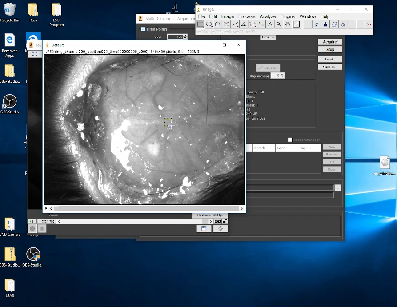Toggle the Time Points checkbox
Viewport: 397px width, 307px height.
point(143,29)
